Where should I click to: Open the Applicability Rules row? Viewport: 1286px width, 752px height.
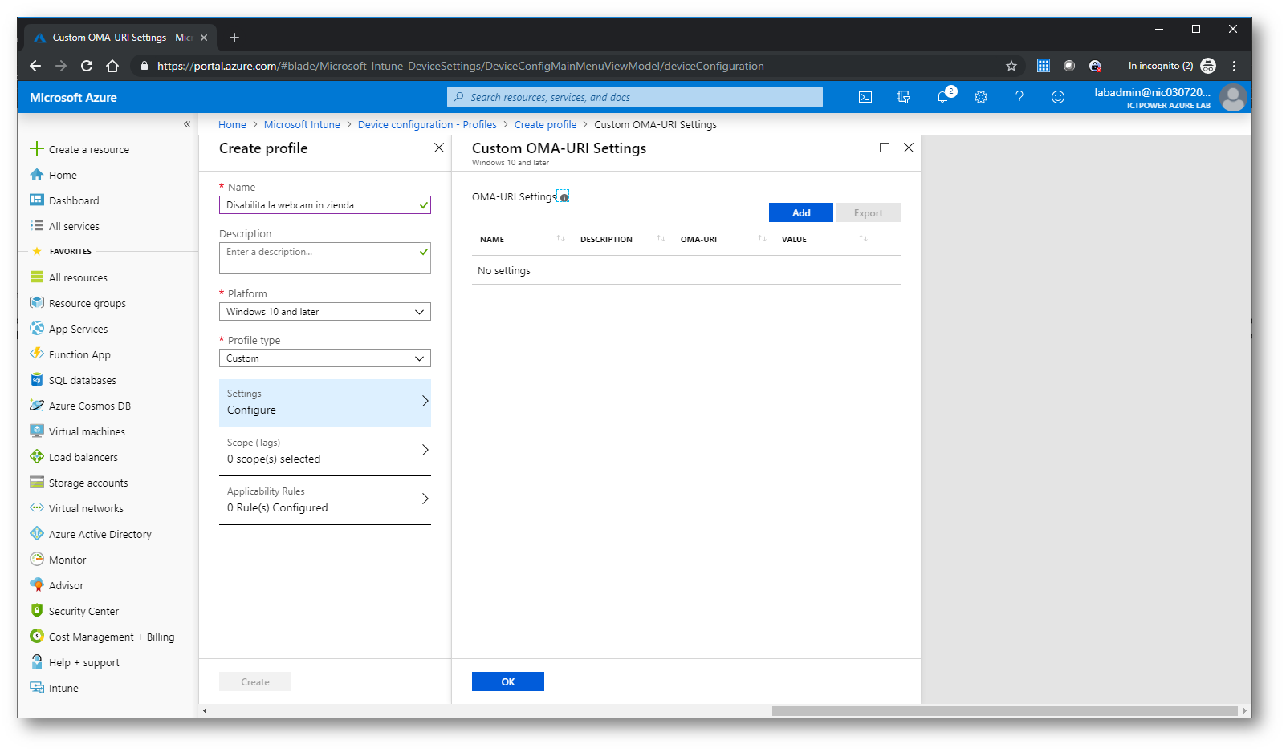(325, 500)
